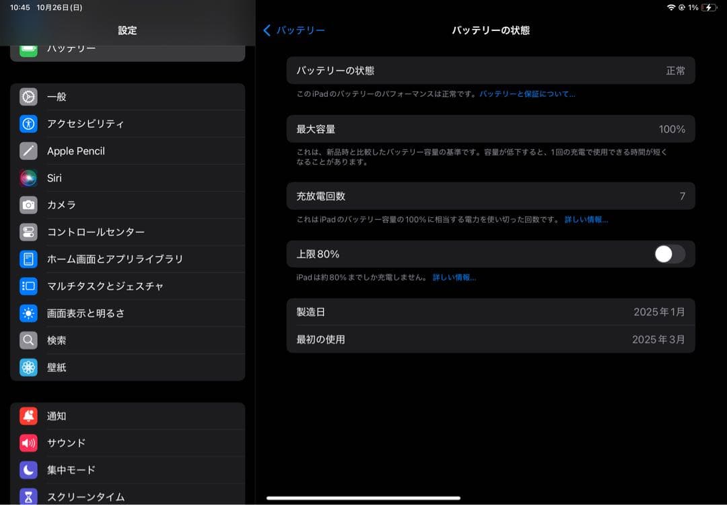
Task: Open the 画面表示と明るさ settings icon
Action: point(28,313)
